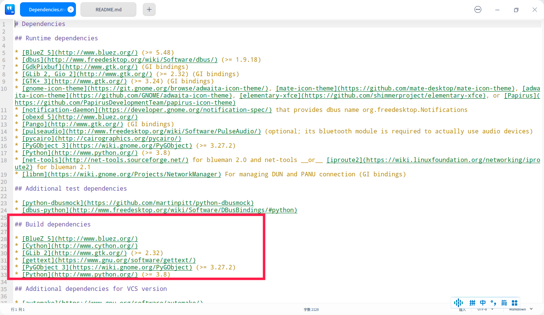Click the gettext link text
This screenshot has height=315, width=544.
(x=109, y=260)
